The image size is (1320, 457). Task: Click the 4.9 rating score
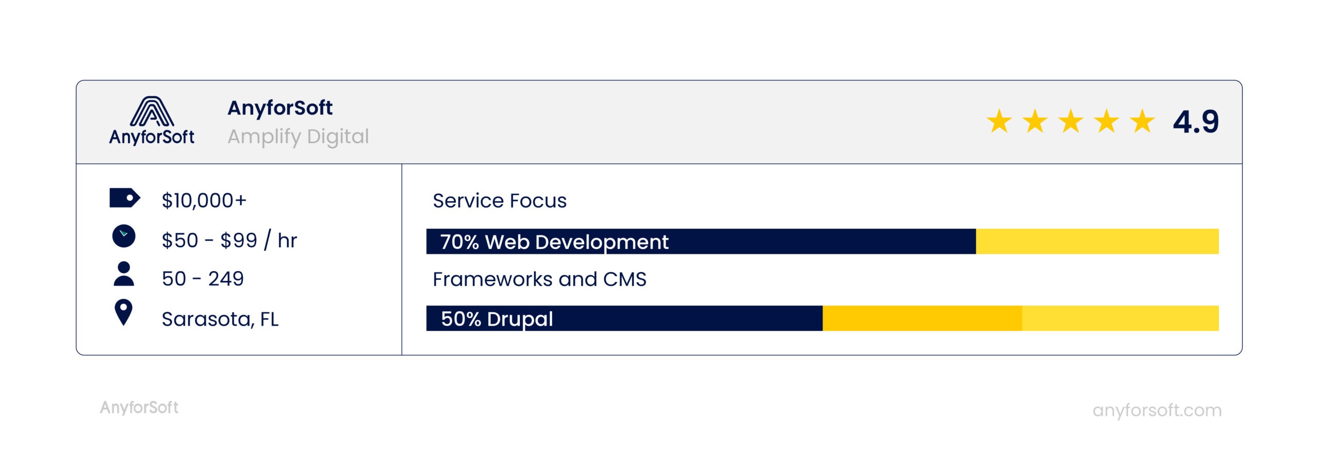tap(1196, 122)
